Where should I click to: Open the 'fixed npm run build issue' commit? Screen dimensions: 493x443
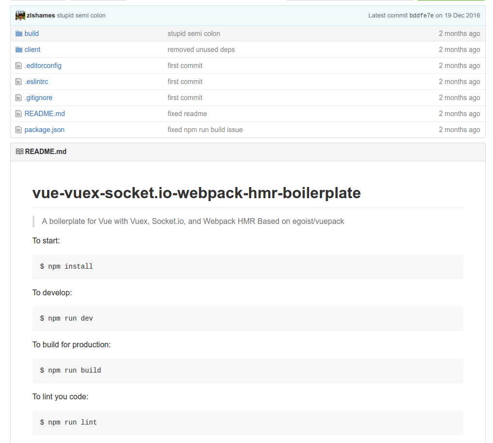coord(205,130)
